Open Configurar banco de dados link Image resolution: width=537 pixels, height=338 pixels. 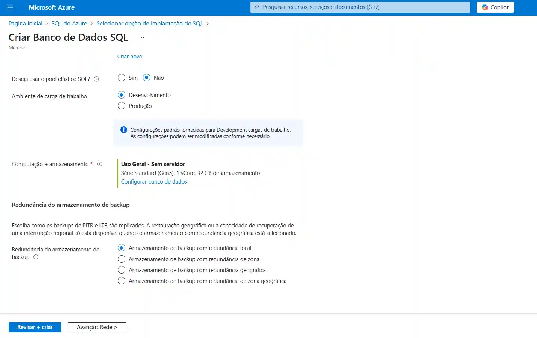click(154, 182)
